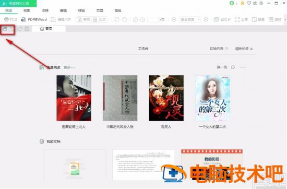
Task: Click the 中国历代风云人物 title text
Action: tap(120, 127)
